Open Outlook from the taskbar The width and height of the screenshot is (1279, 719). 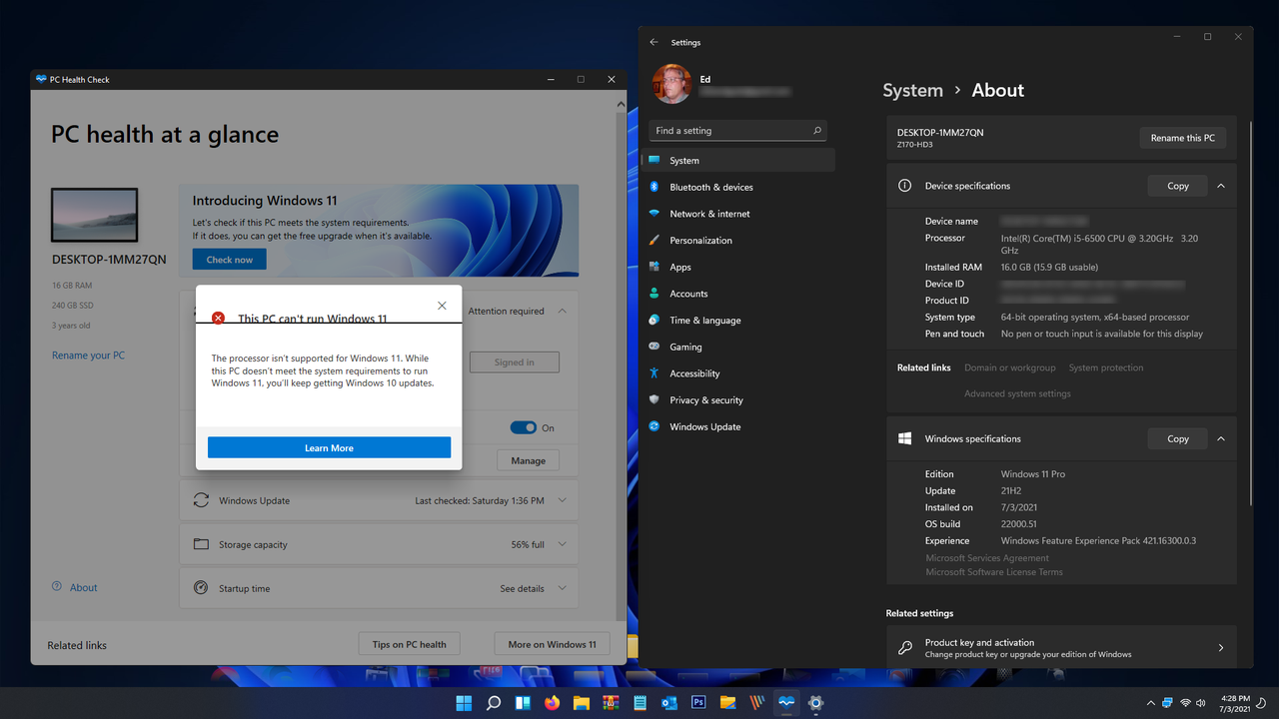click(669, 703)
